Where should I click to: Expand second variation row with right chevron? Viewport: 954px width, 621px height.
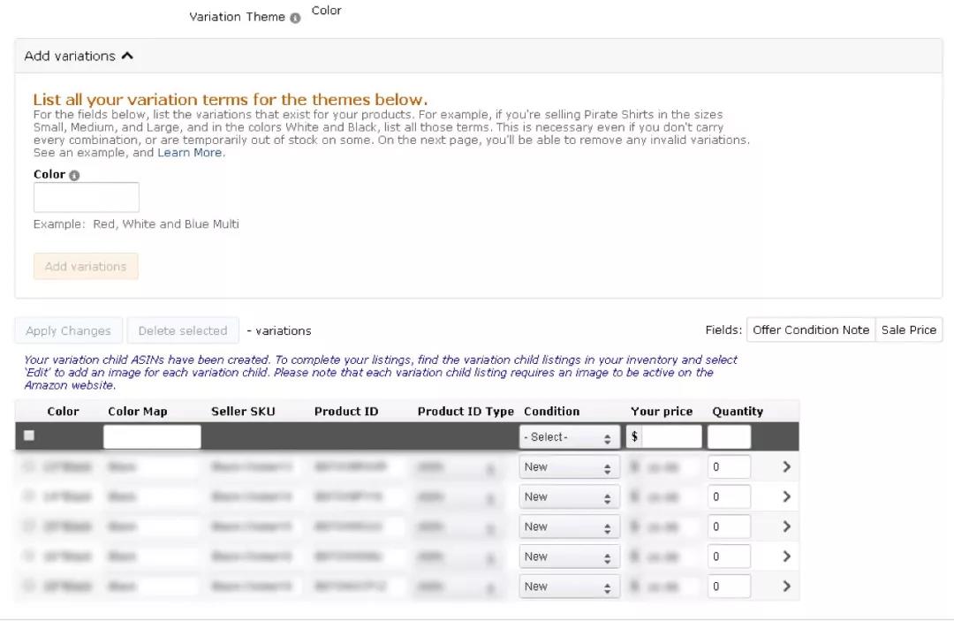(786, 496)
